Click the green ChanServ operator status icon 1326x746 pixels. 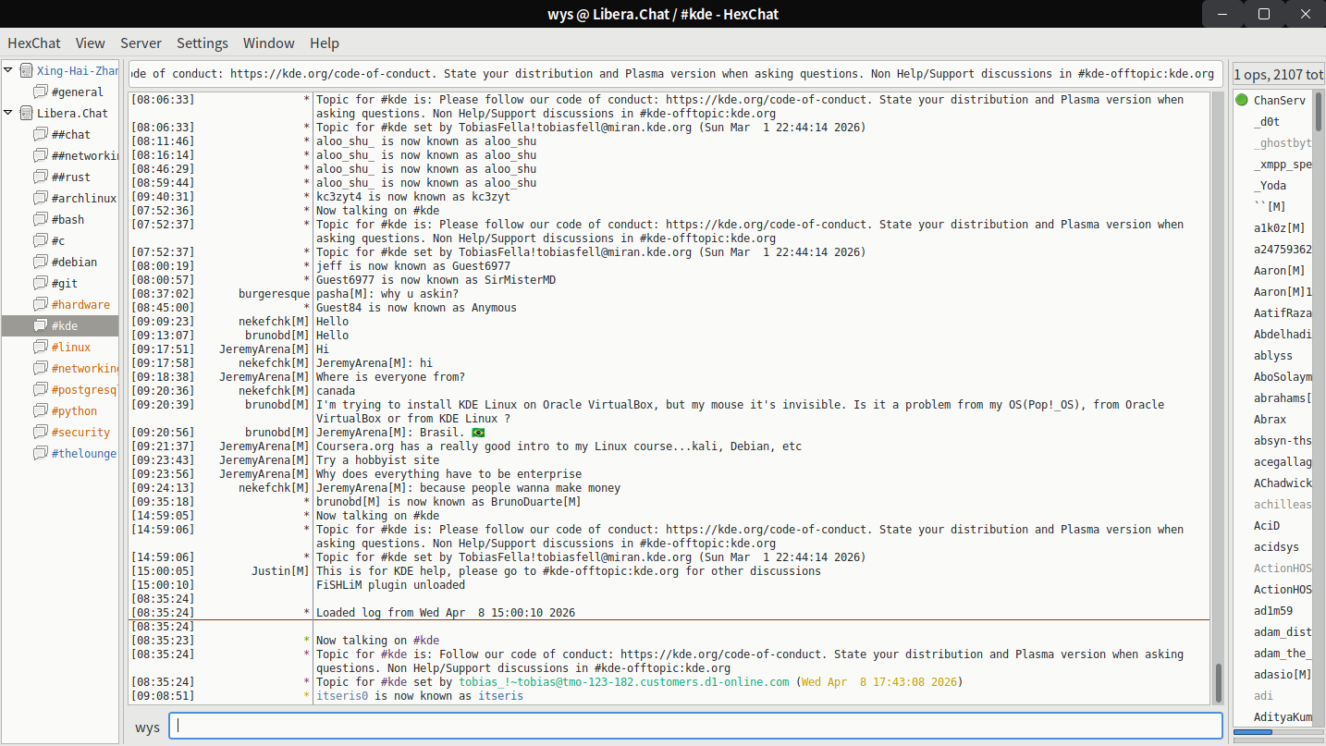pyautogui.click(x=1242, y=100)
